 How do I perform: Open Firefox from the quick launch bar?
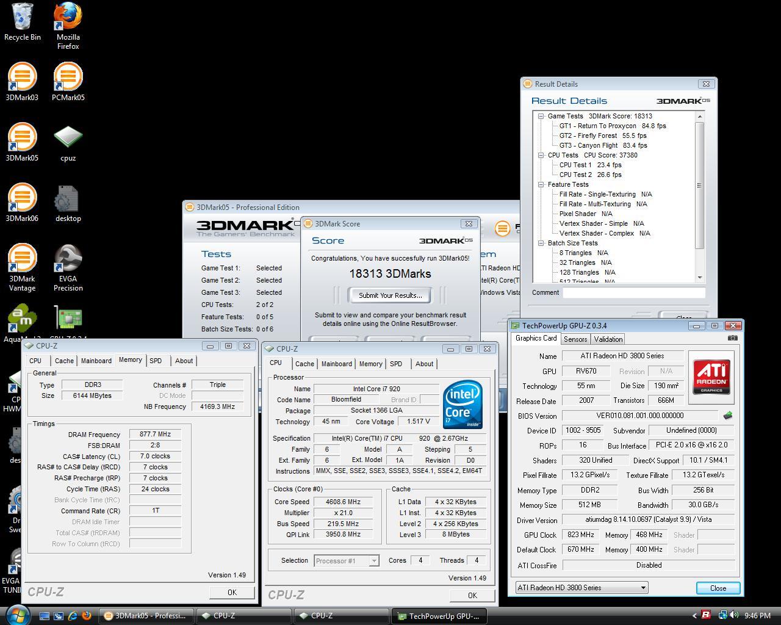pos(86,616)
